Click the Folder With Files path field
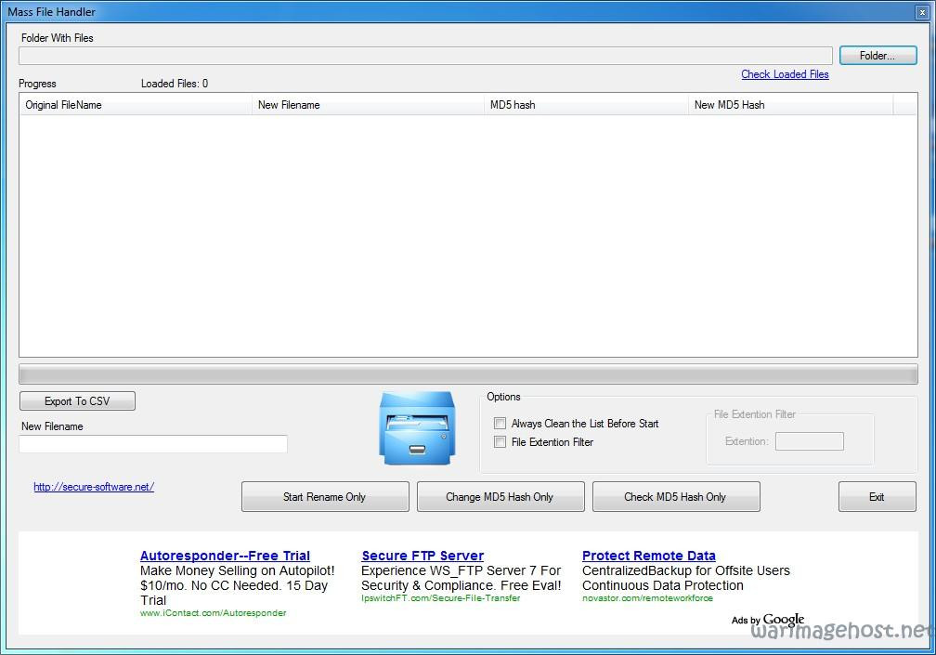The width and height of the screenshot is (936, 655). click(425, 56)
